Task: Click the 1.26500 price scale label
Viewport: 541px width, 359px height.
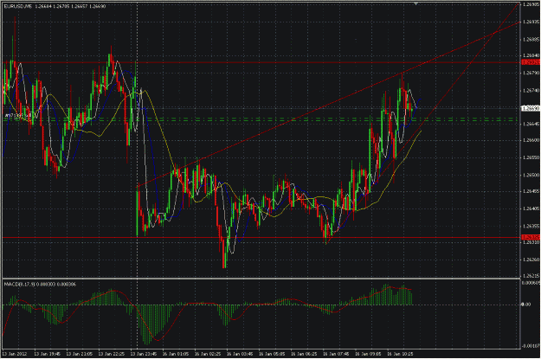Action: click(x=531, y=176)
